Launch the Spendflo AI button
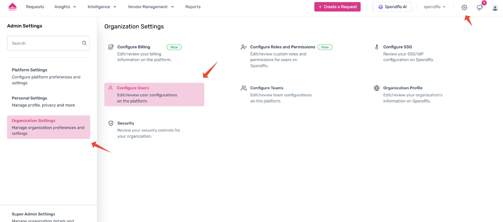The width and height of the screenshot is (503, 222). tap(392, 7)
